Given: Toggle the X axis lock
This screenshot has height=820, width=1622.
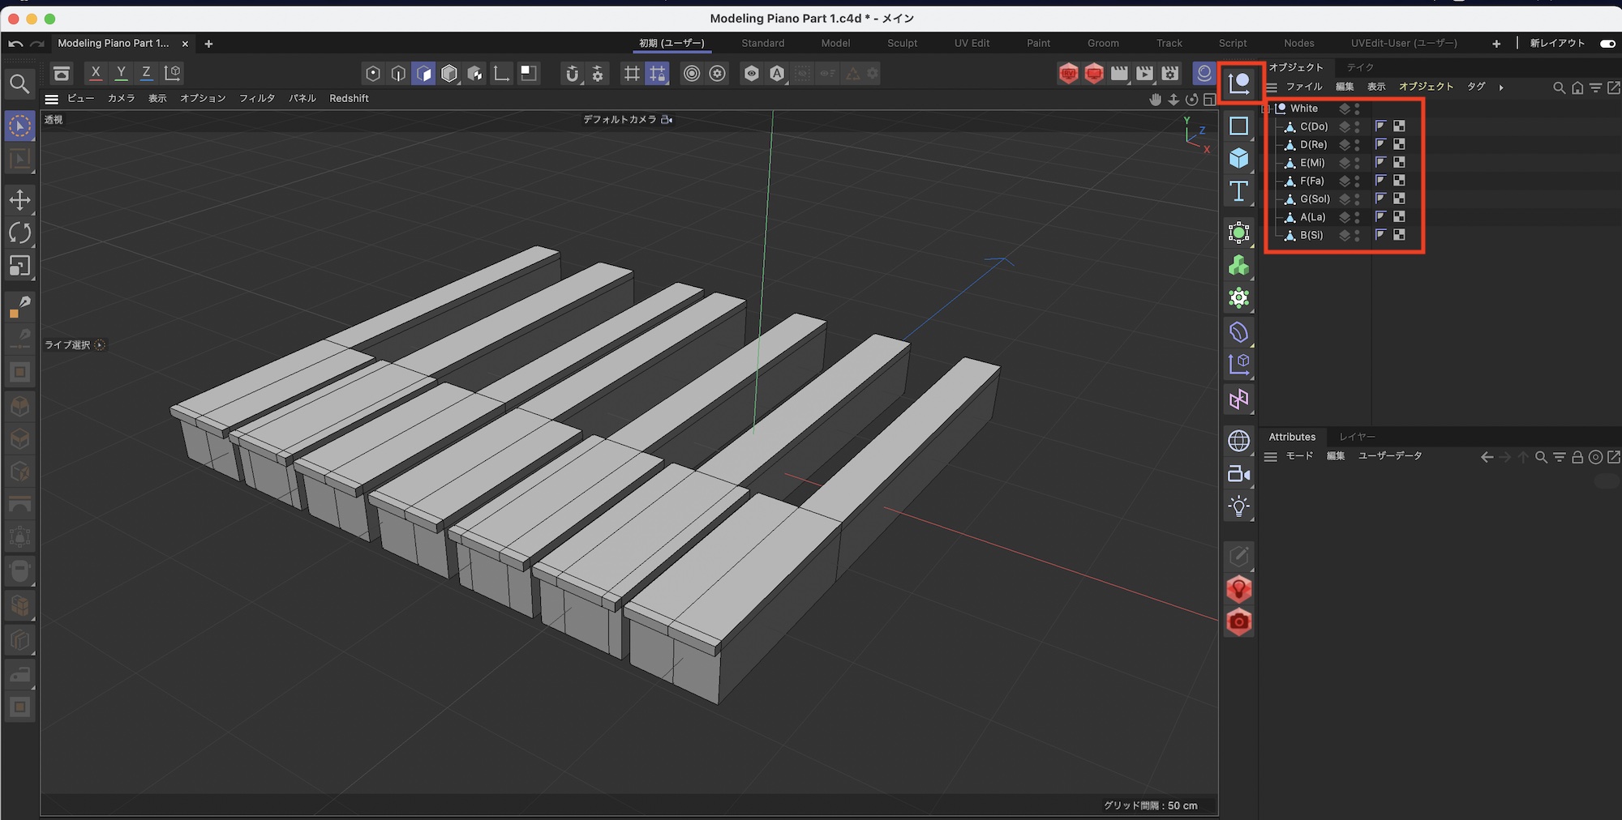Looking at the screenshot, I should pyautogui.click(x=96, y=73).
